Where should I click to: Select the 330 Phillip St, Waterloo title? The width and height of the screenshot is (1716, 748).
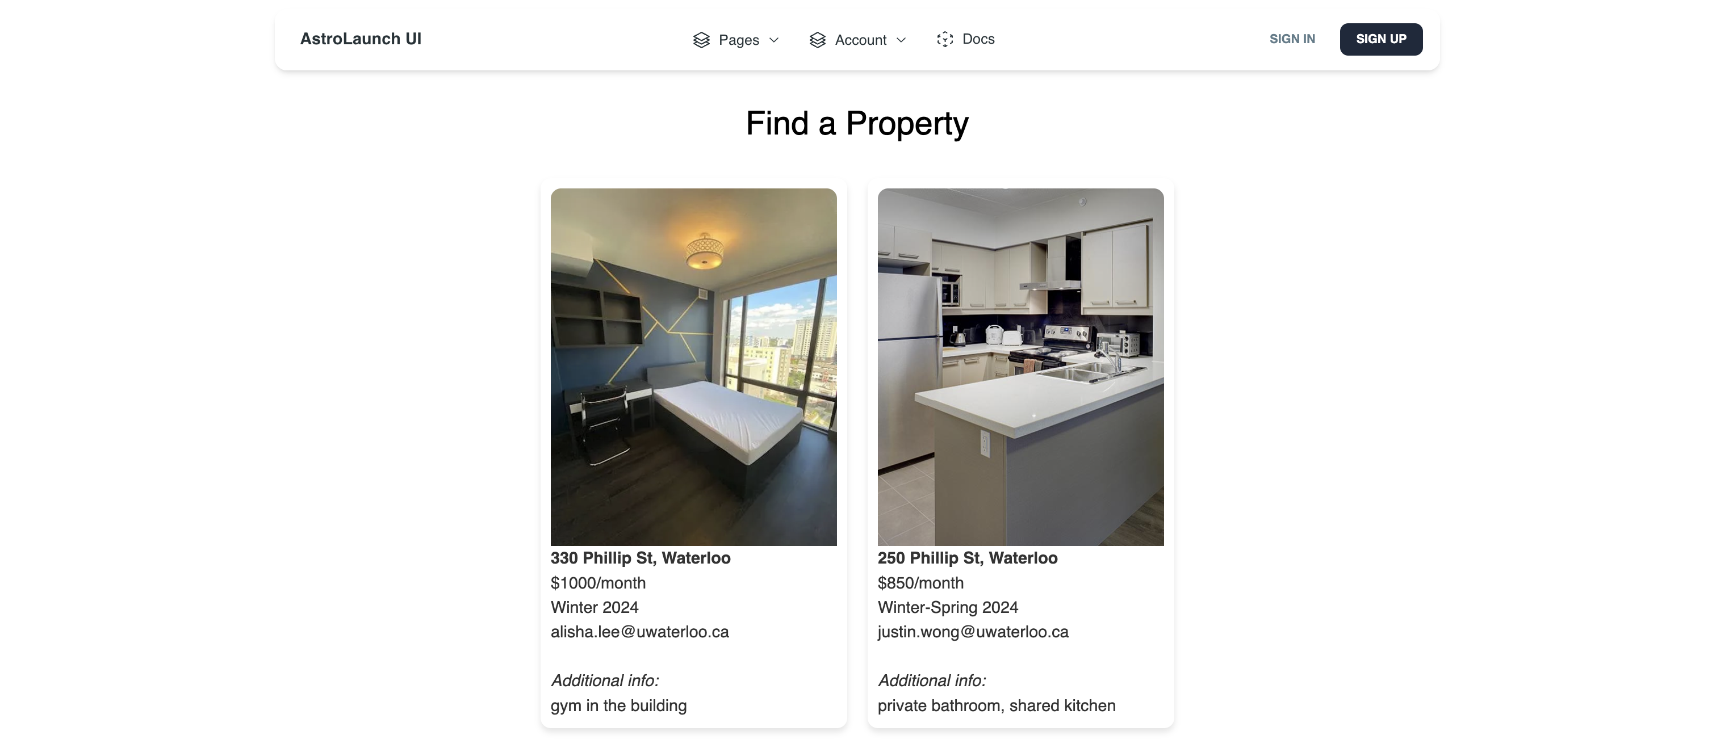[x=640, y=558]
